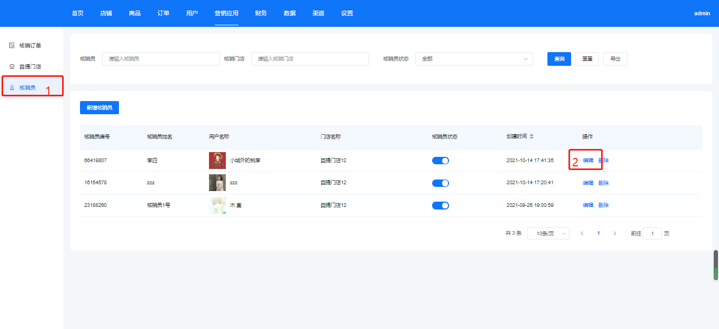The height and width of the screenshot is (329, 719).
Task: Focus the 请输入核销门店 input field
Action: 309,59
